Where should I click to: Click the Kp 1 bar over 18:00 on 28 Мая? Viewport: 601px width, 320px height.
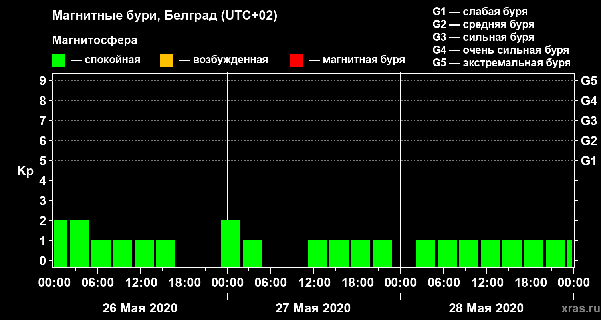point(534,254)
